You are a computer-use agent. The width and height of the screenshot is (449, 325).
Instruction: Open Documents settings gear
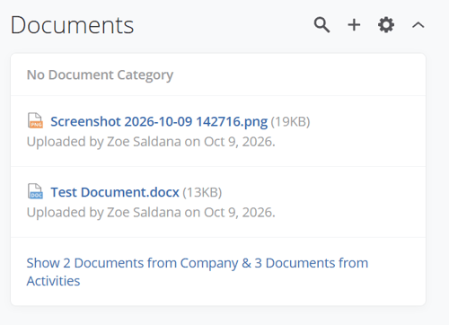point(386,25)
